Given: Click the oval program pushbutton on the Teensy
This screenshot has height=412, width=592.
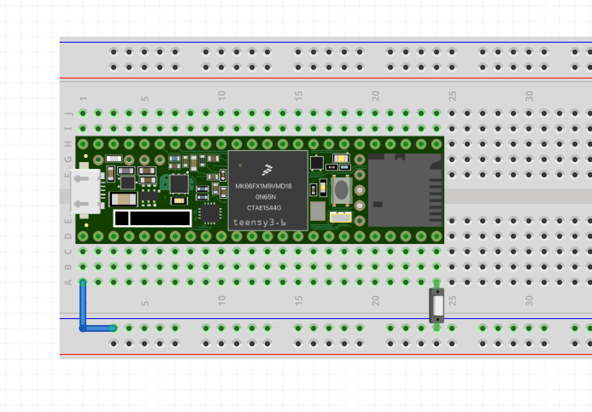Looking at the screenshot, I should click(341, 191).
